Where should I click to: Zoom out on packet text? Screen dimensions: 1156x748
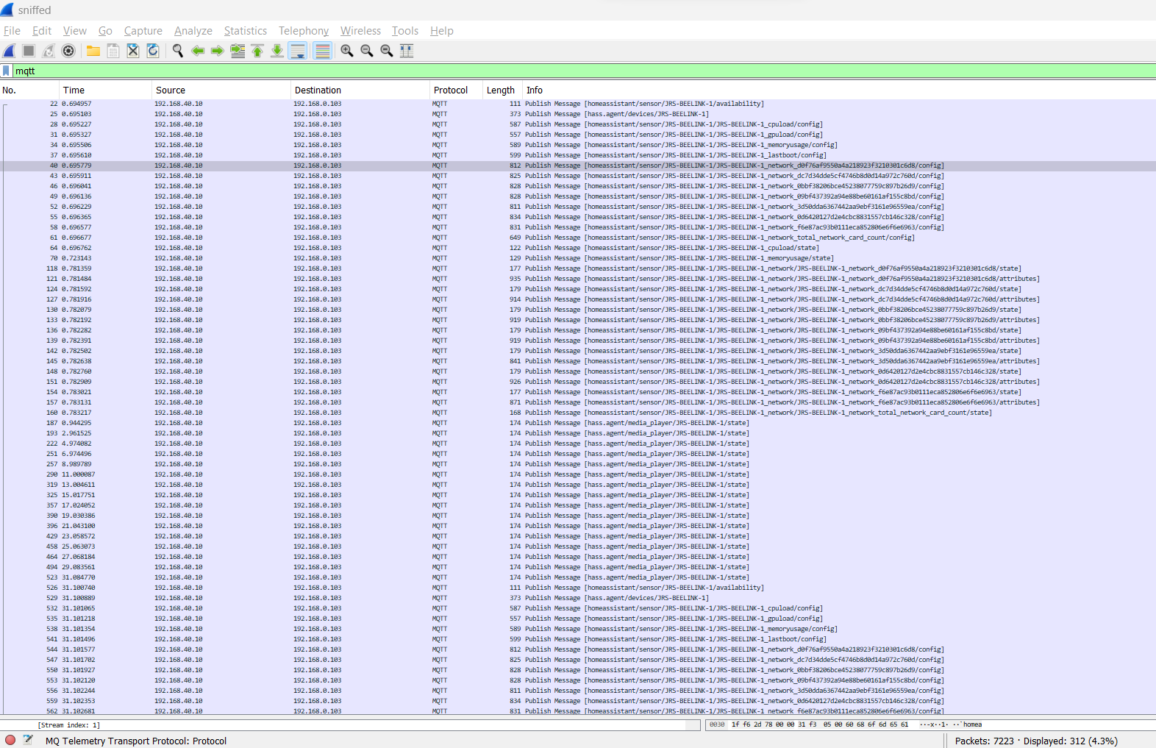(x=367, y=51)
